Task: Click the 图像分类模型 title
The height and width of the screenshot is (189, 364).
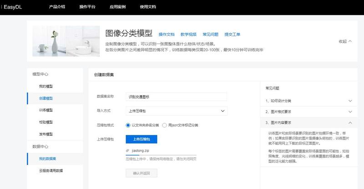Action: 129,33
